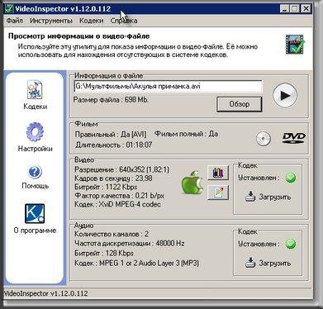Viewport: 323px width, 309px height.
Task: Click the green audio codec installed indicator
Action: 291,244
